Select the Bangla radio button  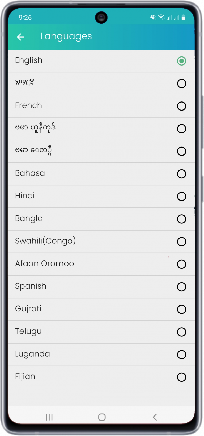[182, 219]
